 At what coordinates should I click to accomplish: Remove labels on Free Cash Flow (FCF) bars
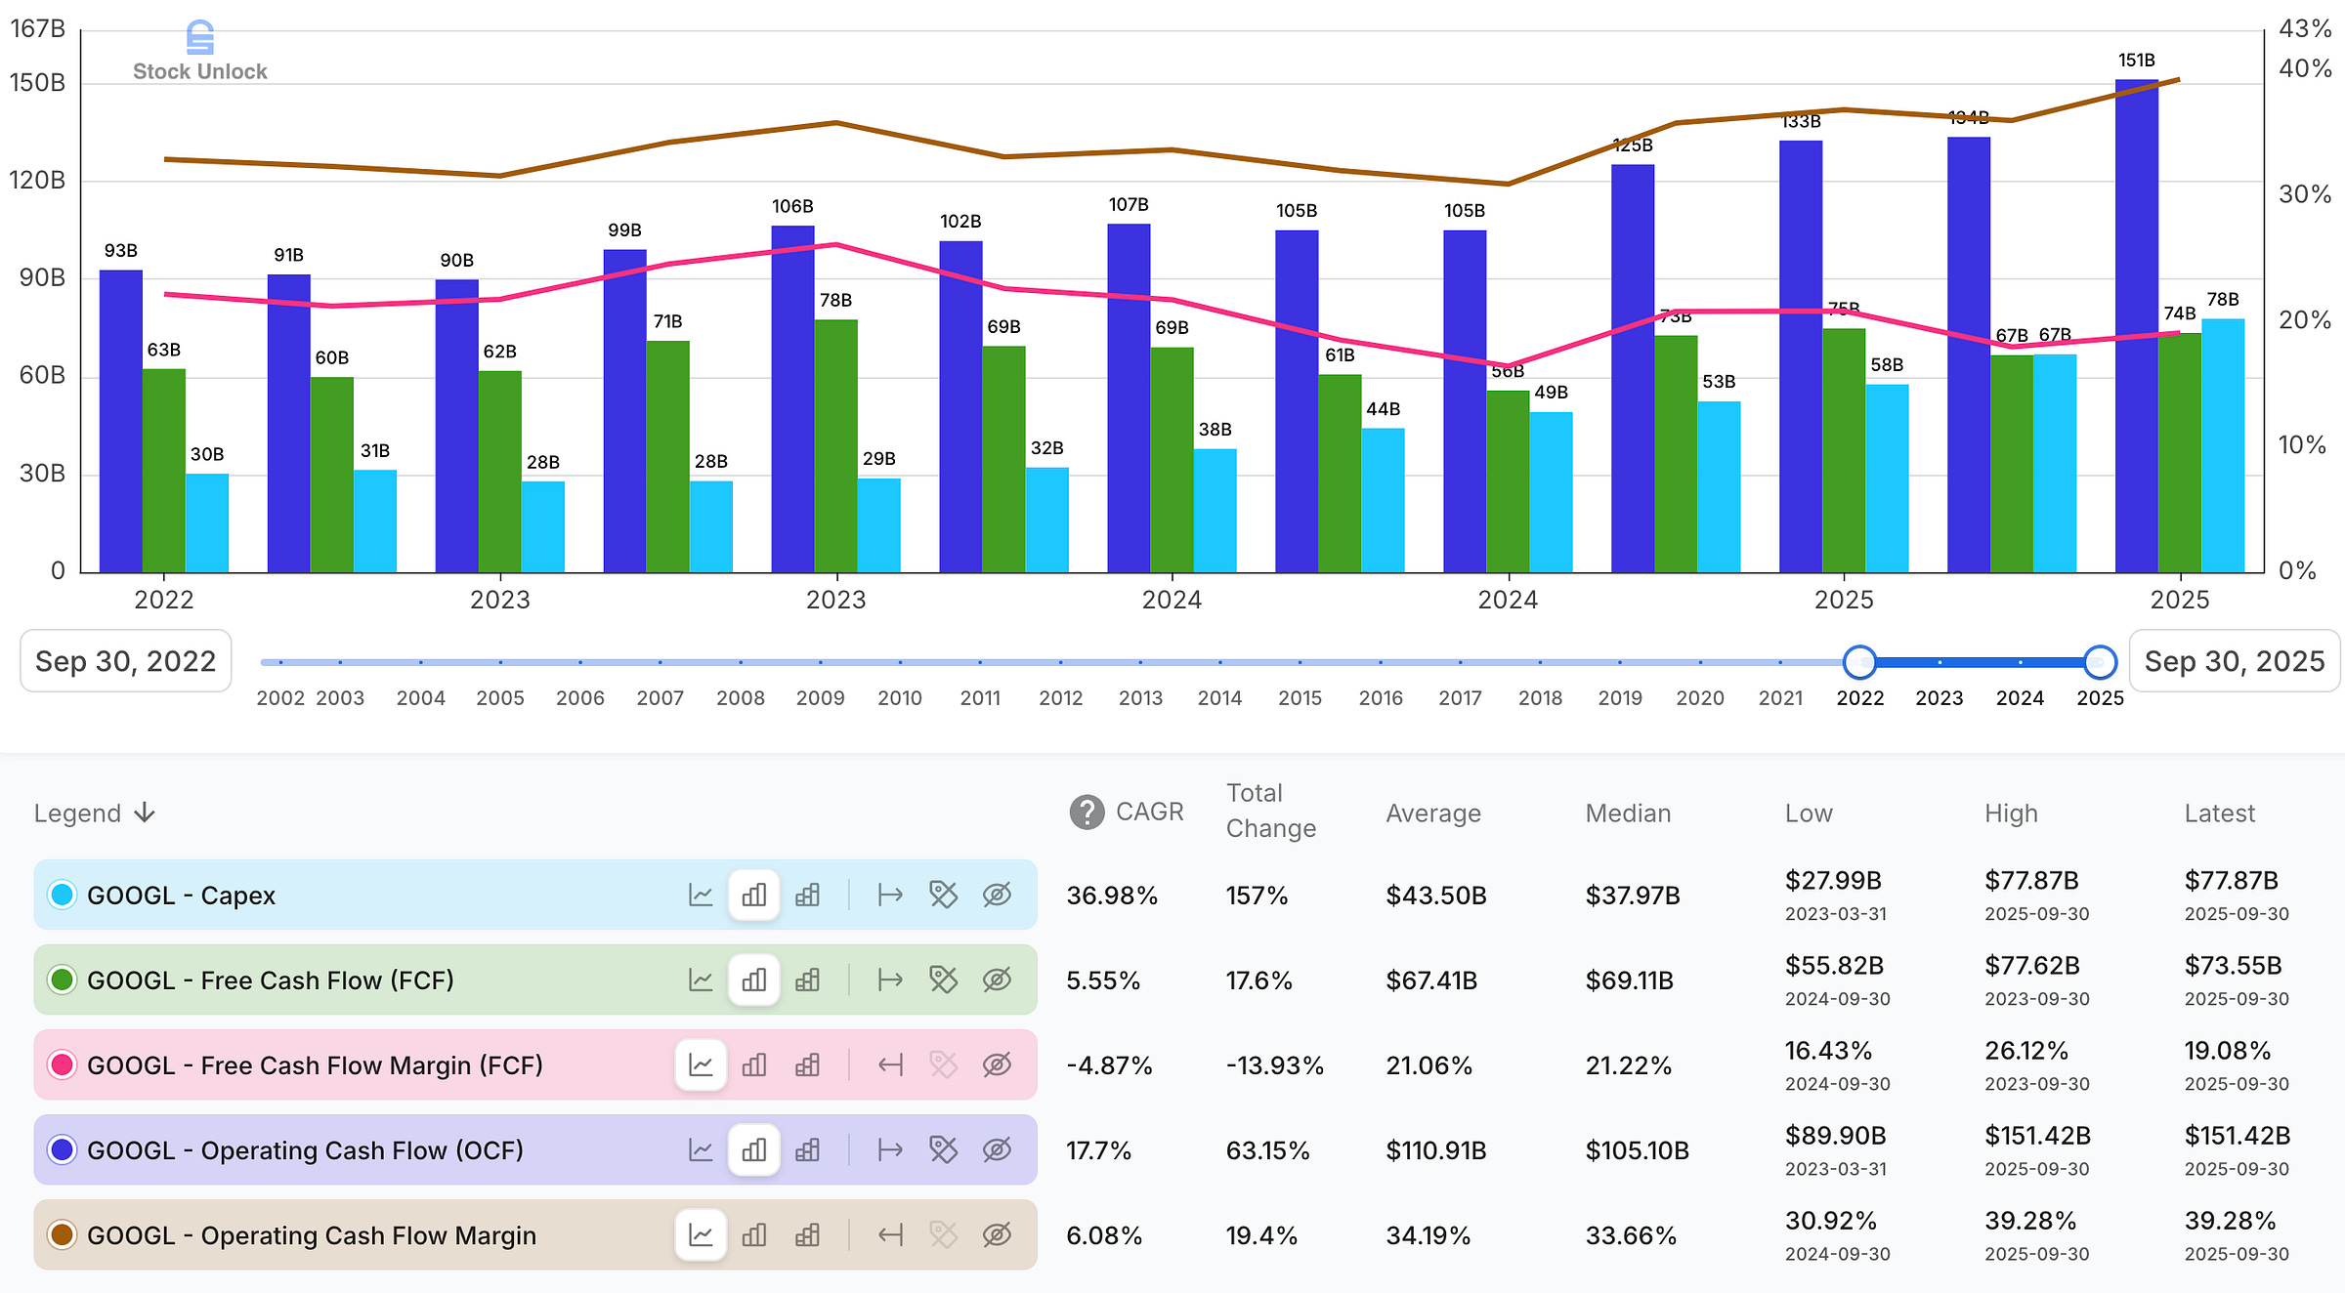(x=943, y=980)
